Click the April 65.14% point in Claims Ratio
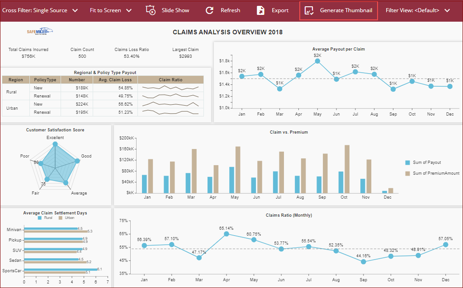Viewport: 463px width, 288px height. (226, 234)
